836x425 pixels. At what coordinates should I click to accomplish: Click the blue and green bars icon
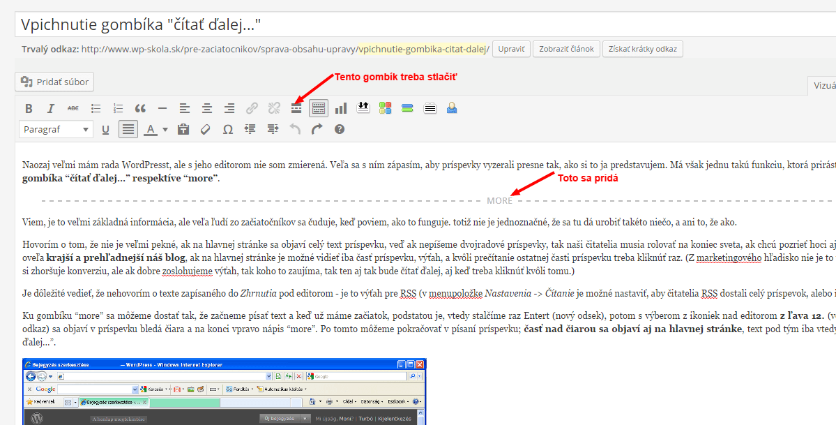pos(407,108)
